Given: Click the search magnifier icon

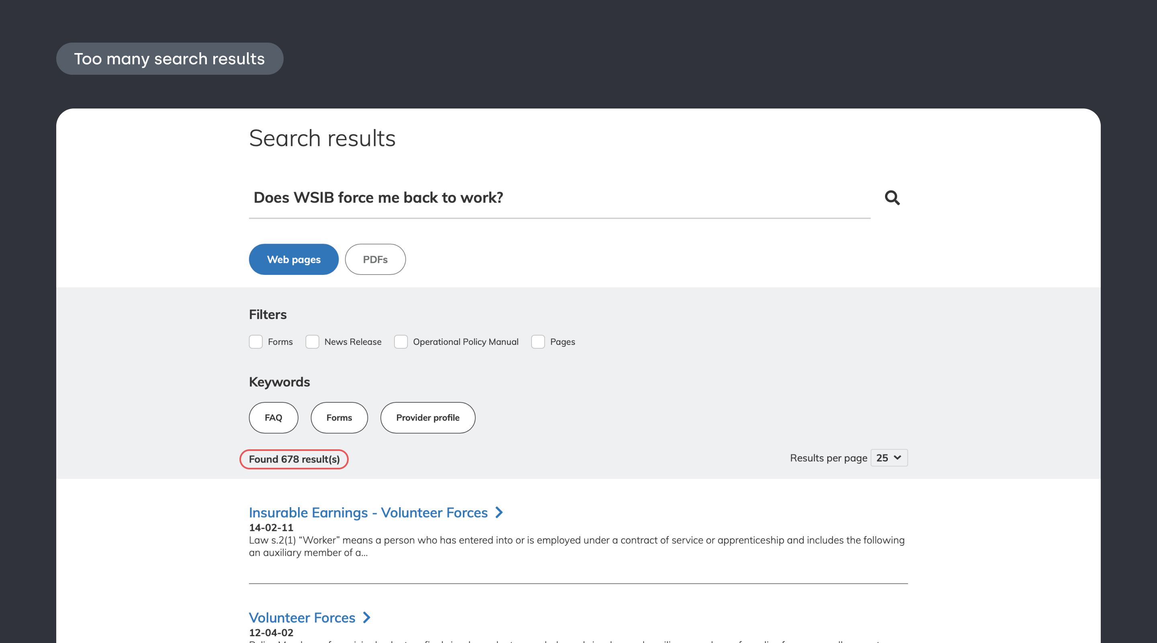Looking at the screenshot, I should (891, 198).
